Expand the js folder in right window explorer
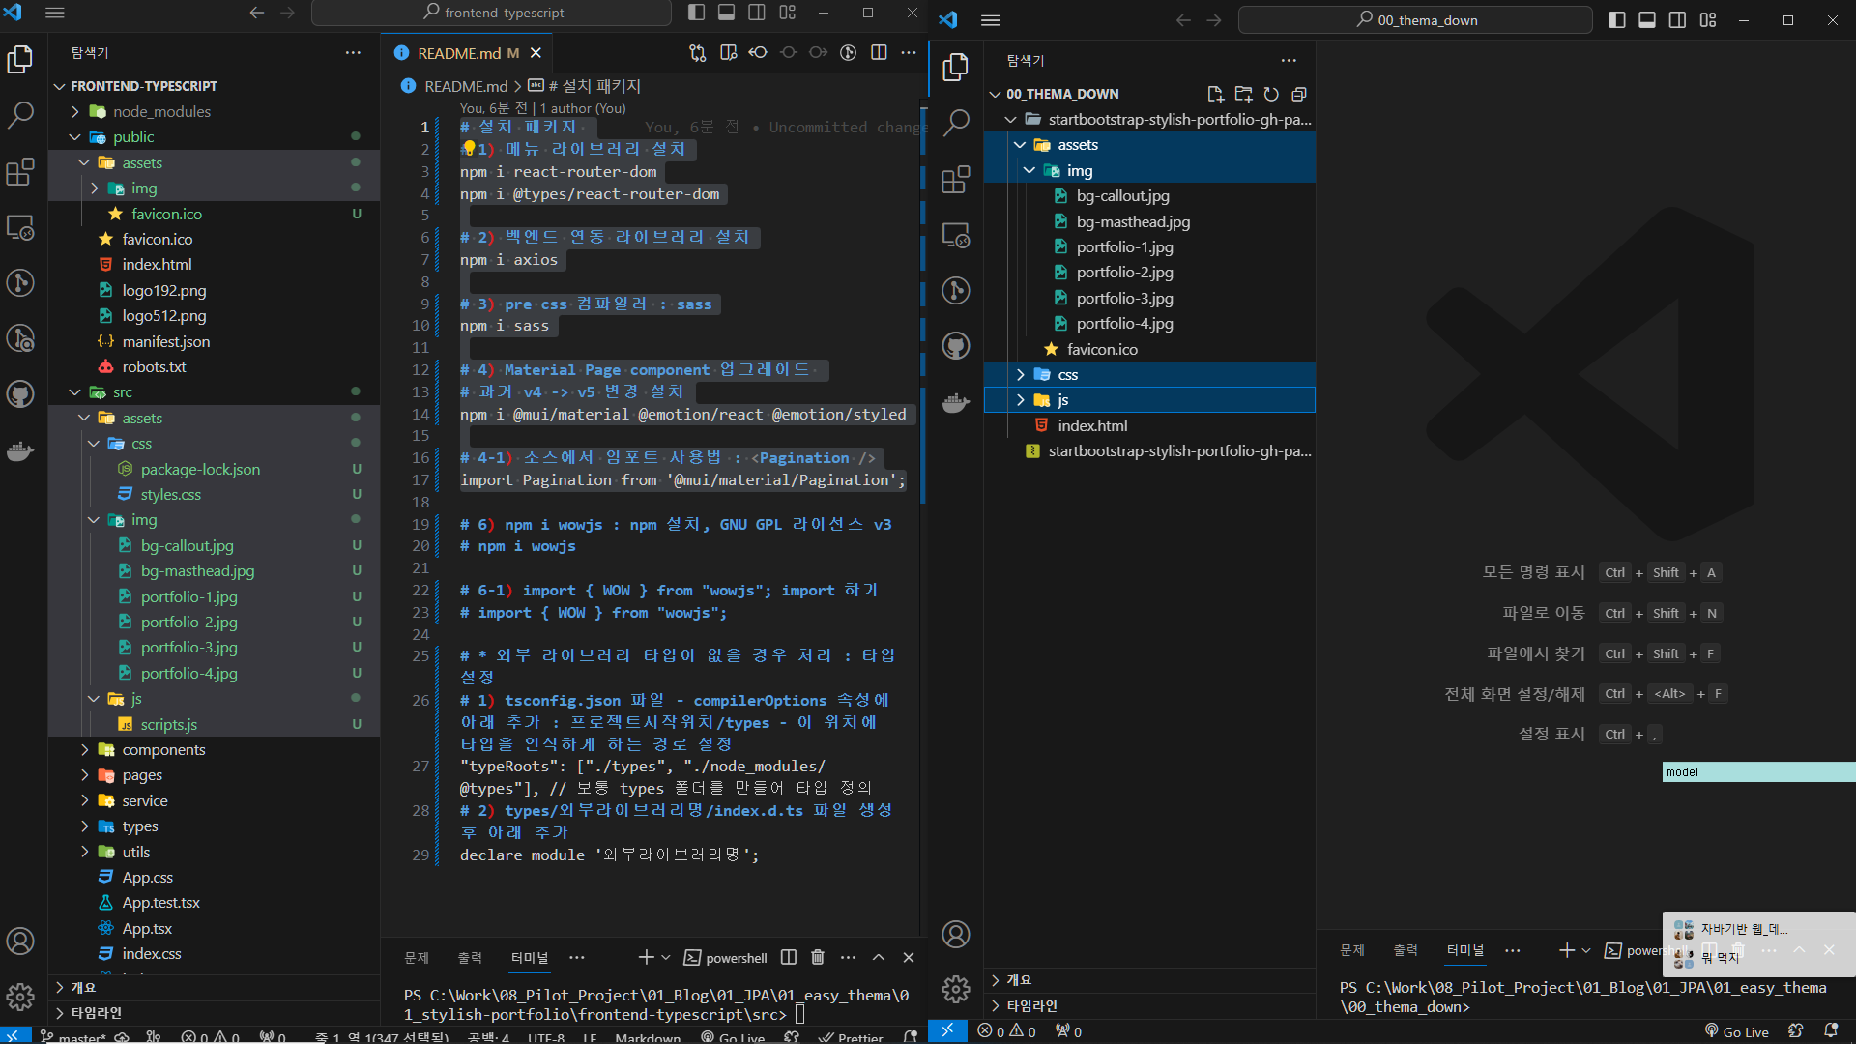The width and height of the screenshot is (1856, 1044). [x=1020, y=400]
